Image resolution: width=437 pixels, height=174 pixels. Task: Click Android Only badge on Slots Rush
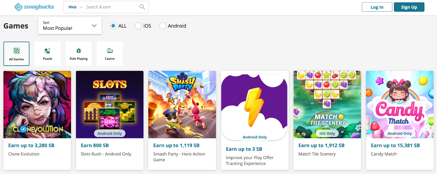tap(110, 133)
